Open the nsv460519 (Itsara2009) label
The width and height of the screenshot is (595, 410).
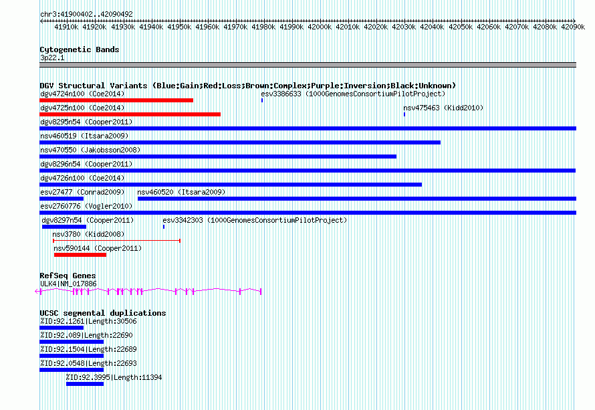[x=84, y=136]
